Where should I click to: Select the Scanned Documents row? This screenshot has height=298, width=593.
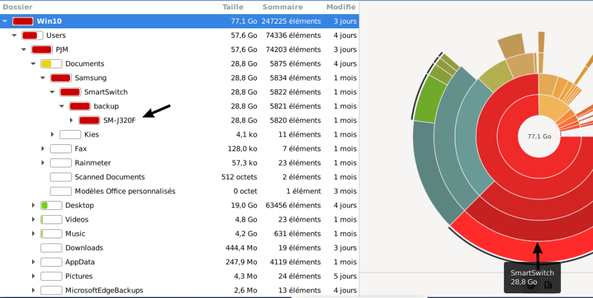pyautogui.click(x=110, y=177)
